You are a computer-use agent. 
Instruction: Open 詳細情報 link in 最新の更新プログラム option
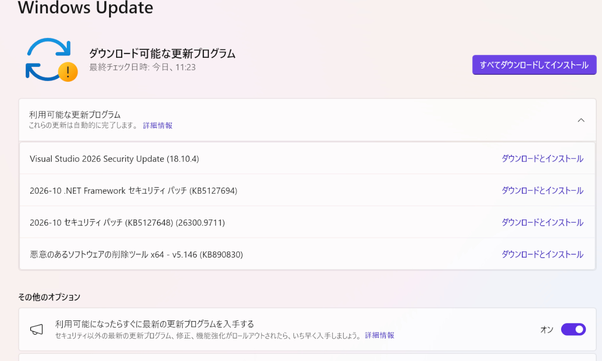tap(380, 336)
